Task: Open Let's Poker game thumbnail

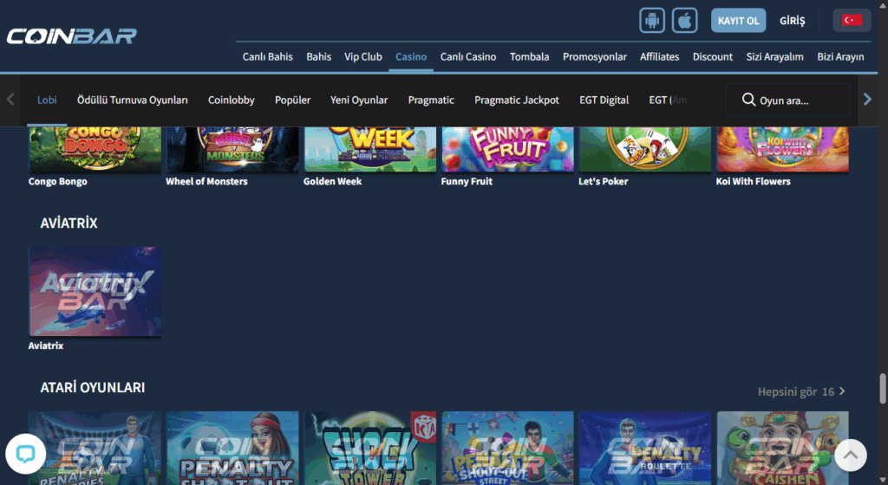Action: point(645,149)
